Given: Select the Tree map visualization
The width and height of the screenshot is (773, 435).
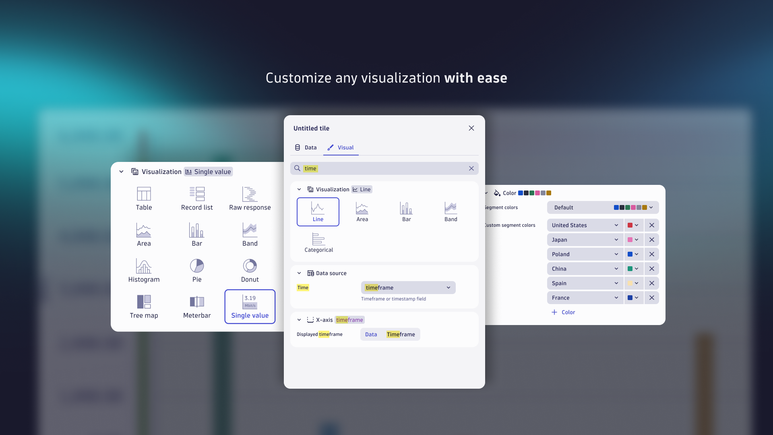Looking at the screenshot, I should [x=144, y=305].
